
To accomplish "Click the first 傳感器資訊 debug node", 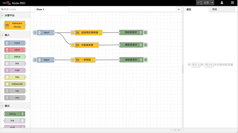I will coord(131,32).
